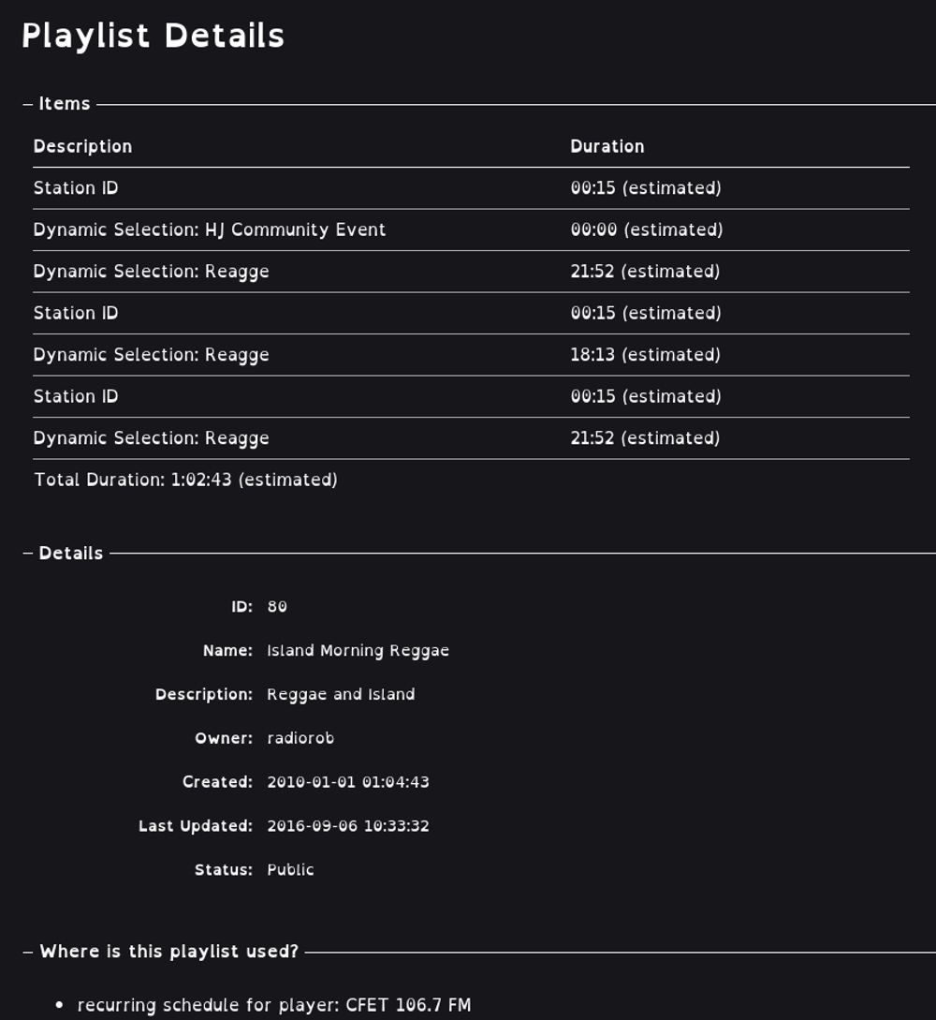Click the Reggae and Island description text
936x1020 pixels.
tap(341, 694)
